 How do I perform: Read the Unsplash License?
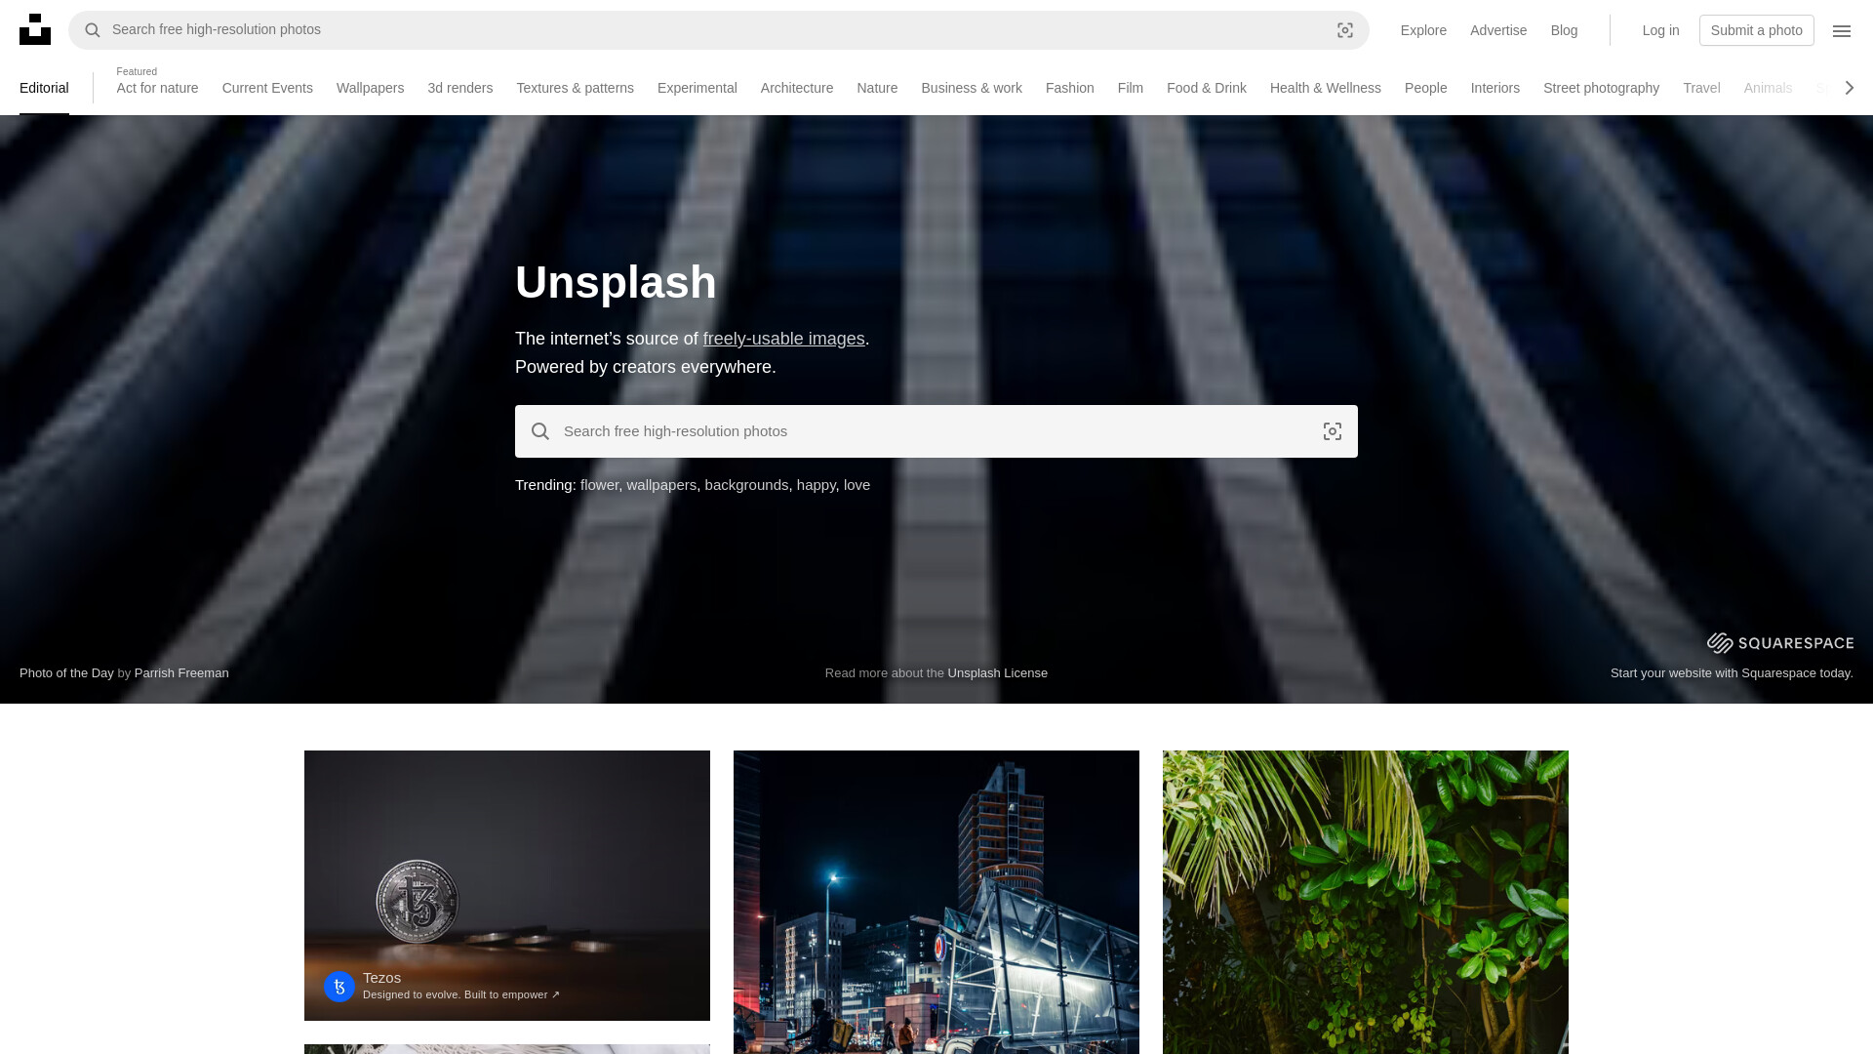997,673
